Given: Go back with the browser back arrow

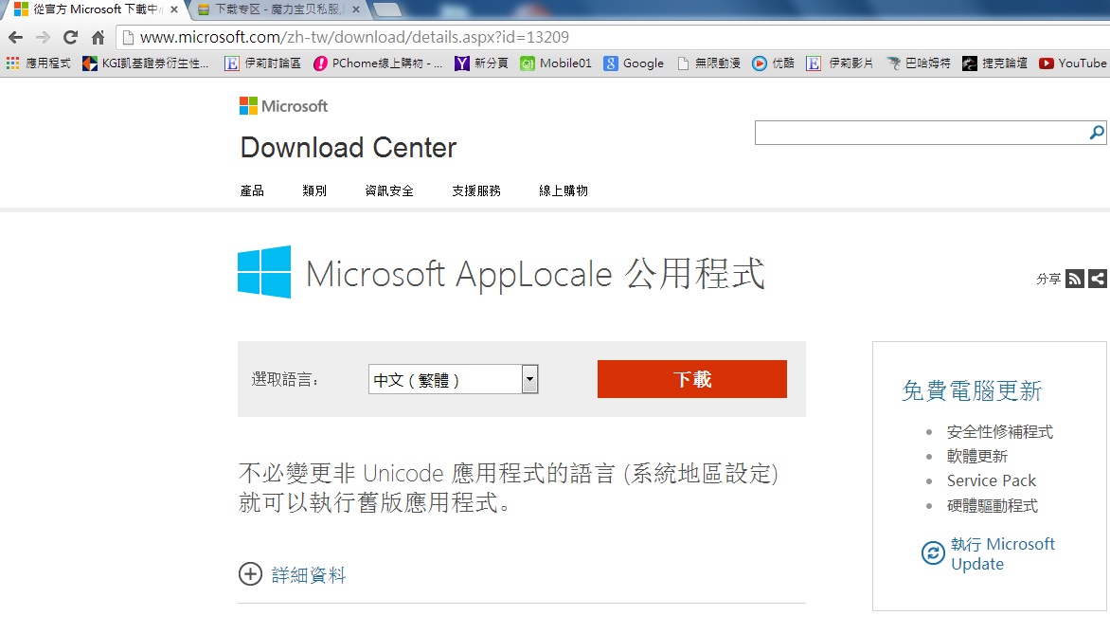Looking at the screenshot, I should click(x=15, y=38).
